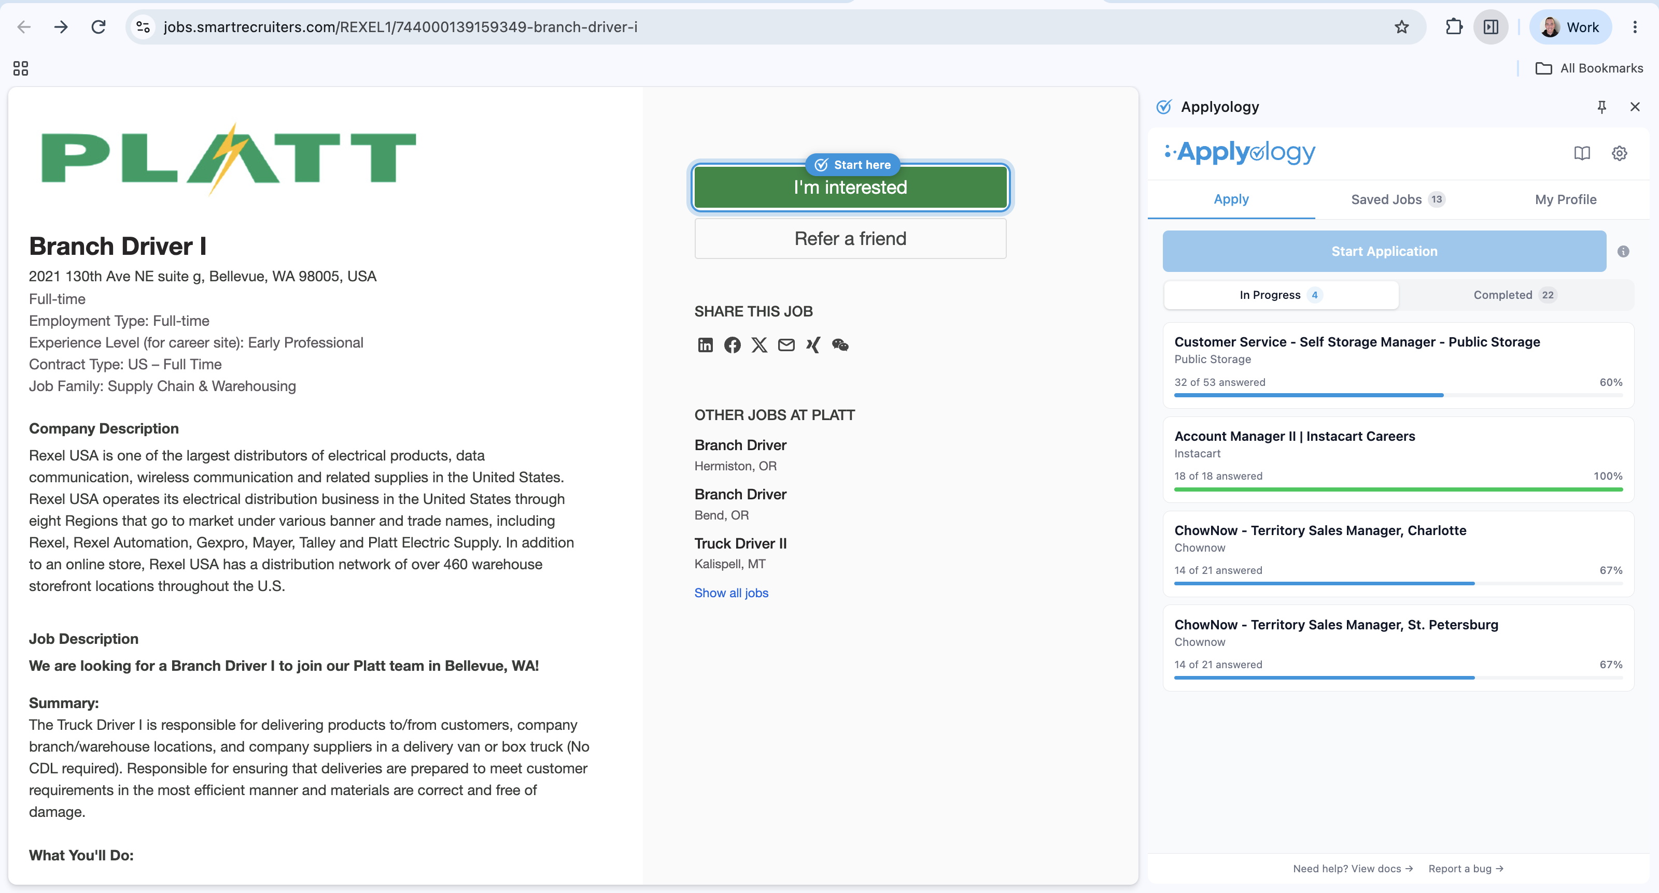Screen dimensions: 1659x893
Task: Go forward in browser history
Action: pyautogui.click(x=61, y=27)
